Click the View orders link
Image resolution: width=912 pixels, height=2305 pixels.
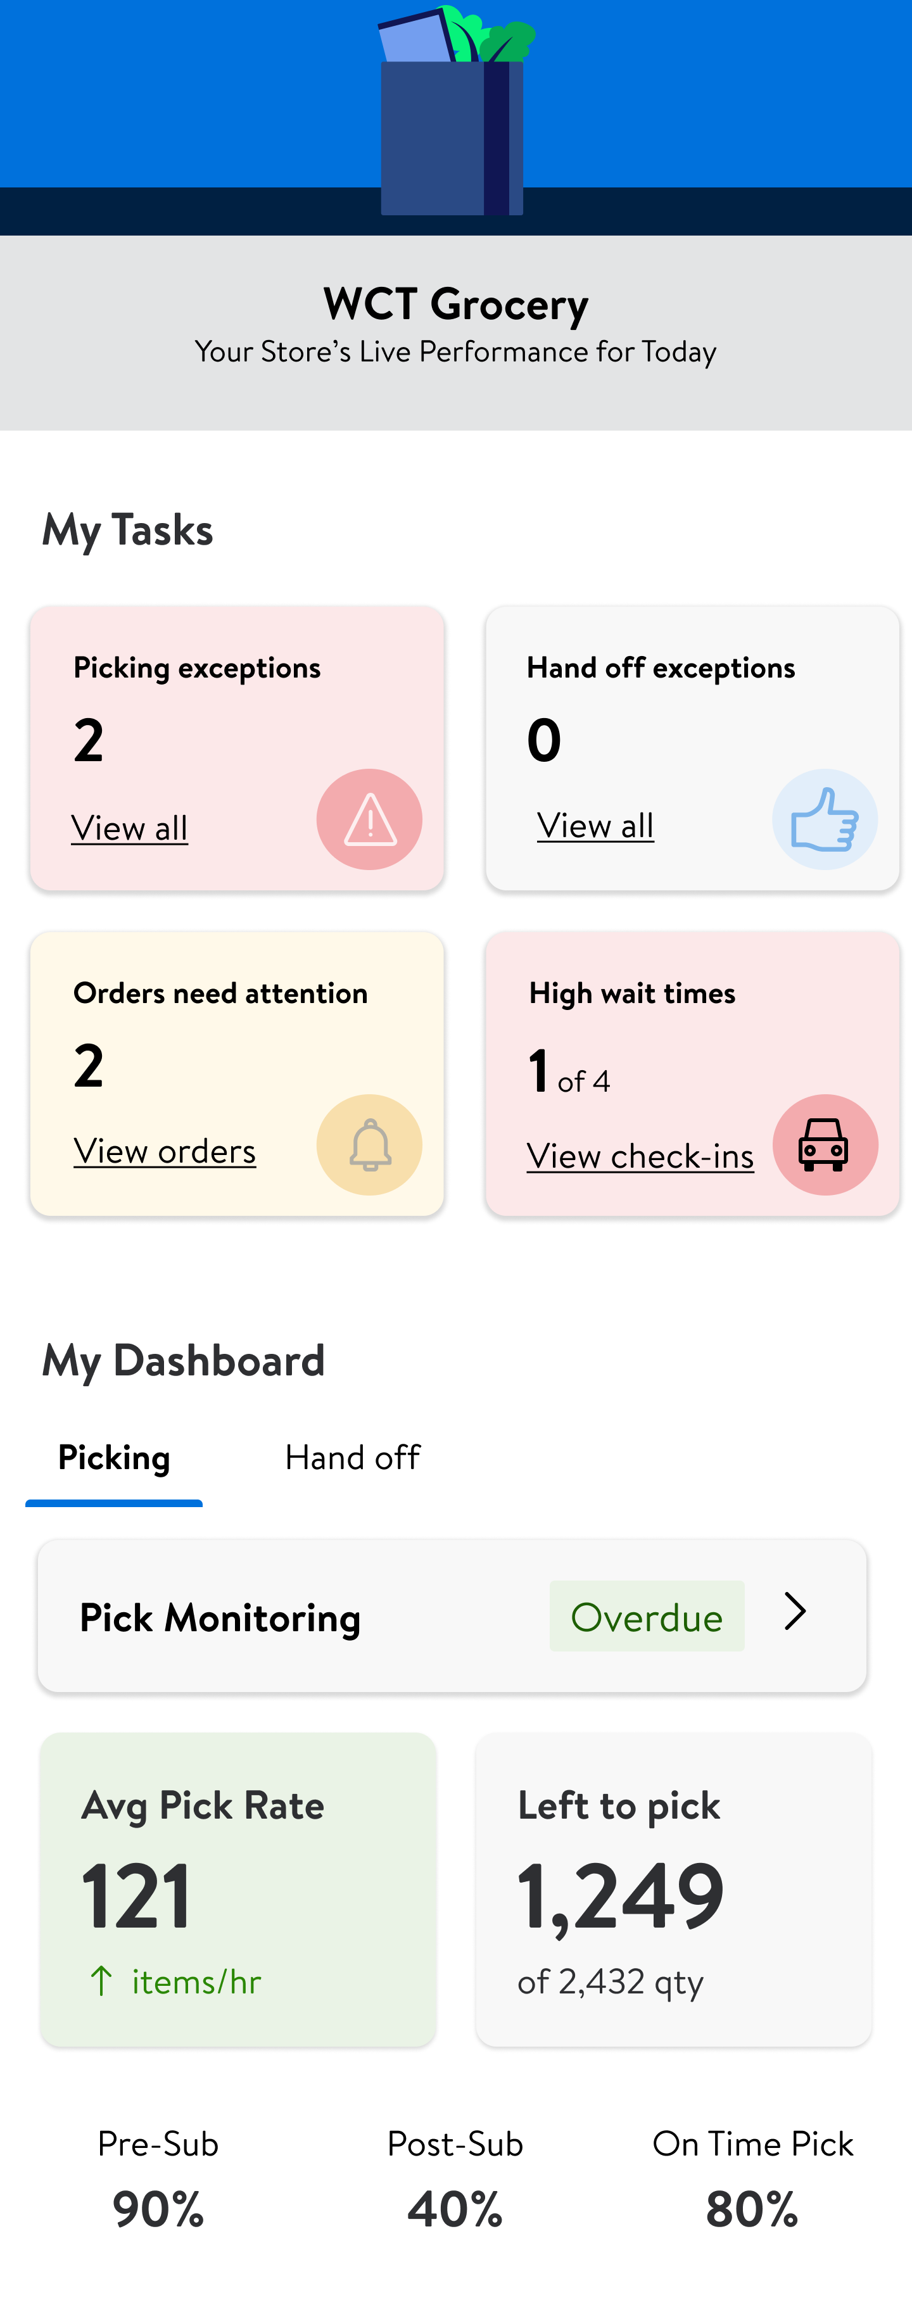click(x=165, y=1152)
